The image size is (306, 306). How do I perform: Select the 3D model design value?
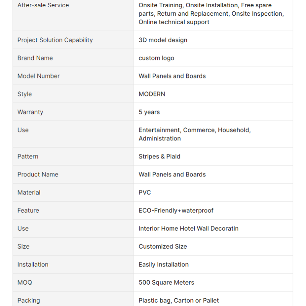163,40
